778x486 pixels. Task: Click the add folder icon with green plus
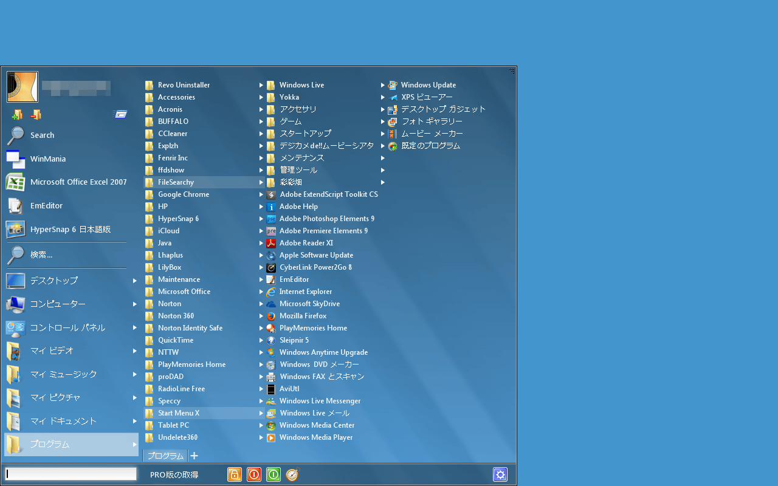tap(17, 114)
